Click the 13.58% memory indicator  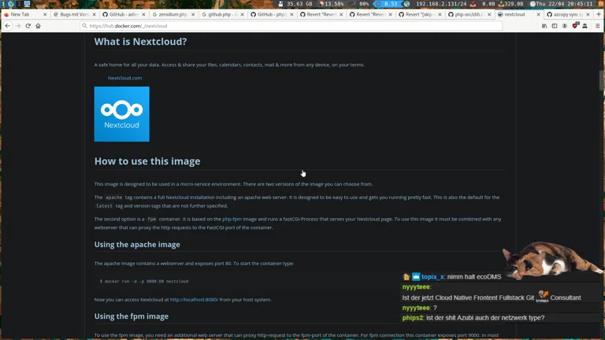pos(333,4)
